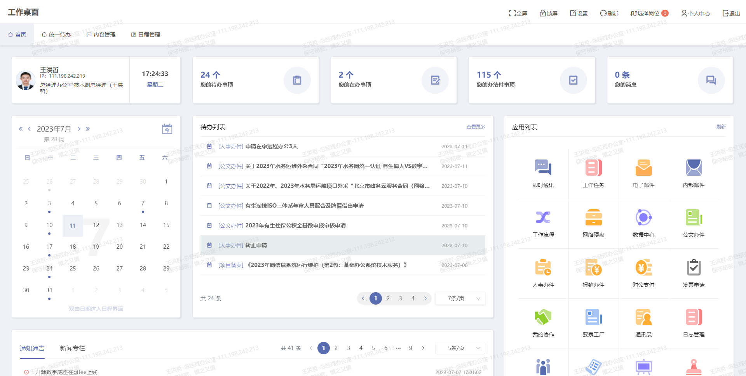Open the 选择岗位 position selector
The height and width of the screenshot is (376, 746).
648,14
